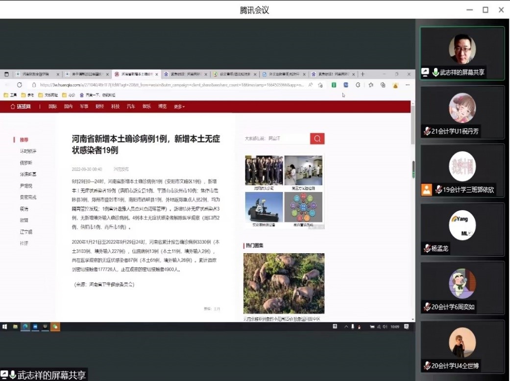This screenshot has height=381, width=510.
Task: Click the group photo ad thumbnail
Action: pos(264,170)
